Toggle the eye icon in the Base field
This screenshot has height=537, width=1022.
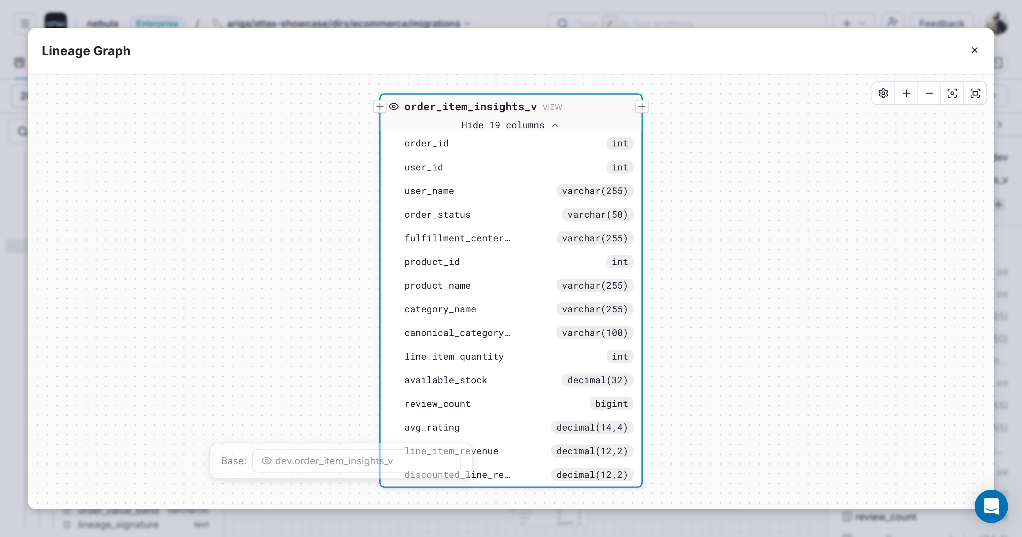[x=266, y=461]
